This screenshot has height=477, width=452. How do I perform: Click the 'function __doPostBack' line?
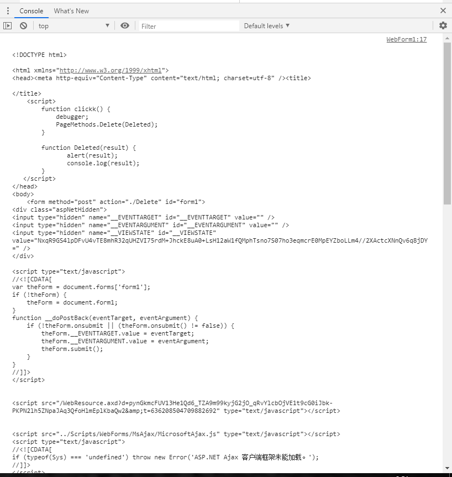[105, 318]
